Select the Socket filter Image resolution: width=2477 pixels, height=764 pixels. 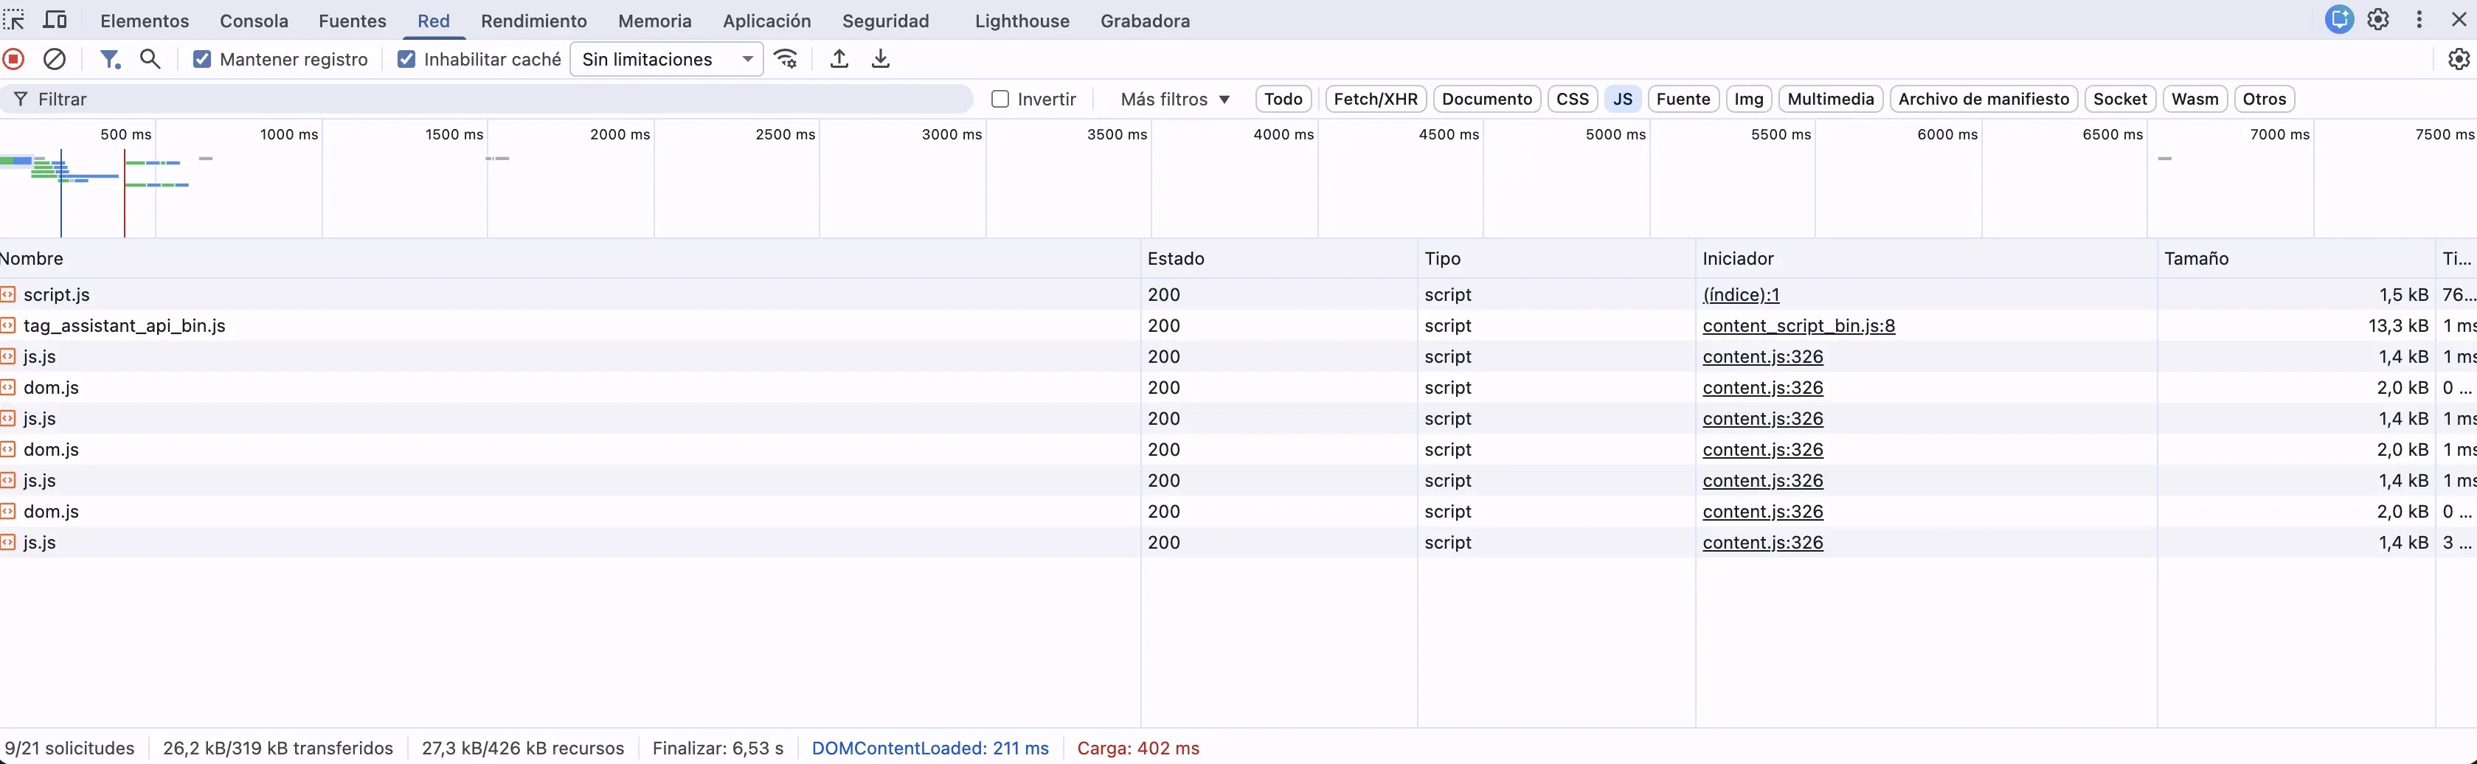[x=2119, y=99]
